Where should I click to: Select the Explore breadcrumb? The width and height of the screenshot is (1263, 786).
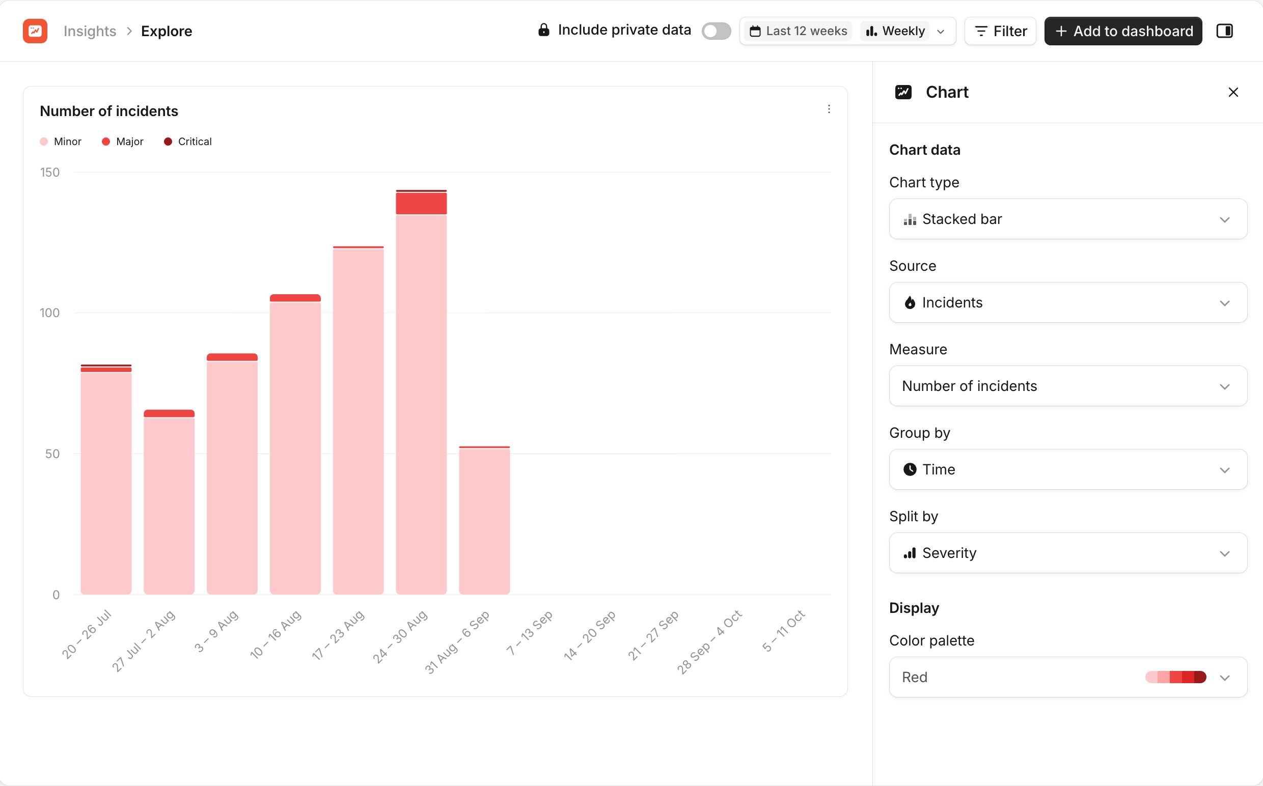point(167,31)
